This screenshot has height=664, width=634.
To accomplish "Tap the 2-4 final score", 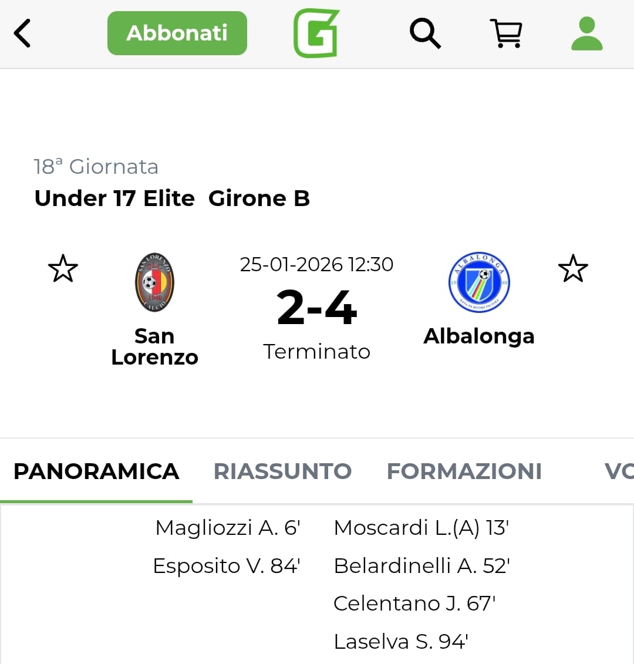I will (x=317, y=308).
